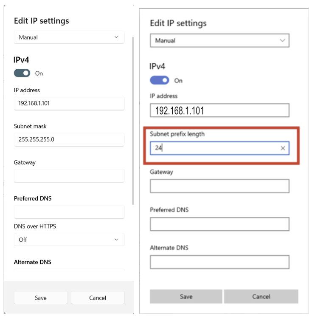Image resolution: width=312 pixels, height=317 pixels.
Task: Click the Subnet prefix length field
Action: (219, 148)
